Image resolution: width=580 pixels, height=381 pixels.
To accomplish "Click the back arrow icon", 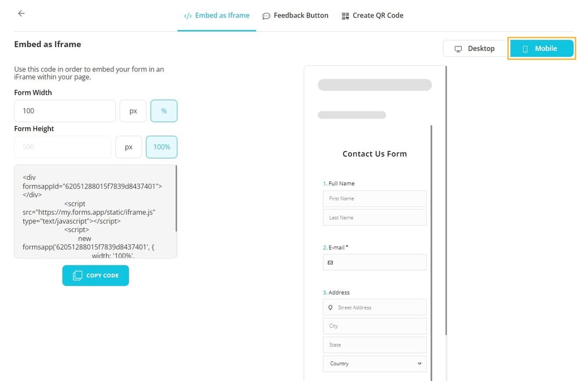I will pyautogui.click(x=21, y=13).
